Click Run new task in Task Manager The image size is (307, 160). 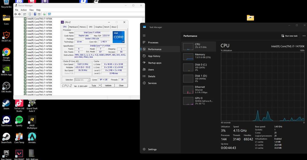tap(290, 36)
